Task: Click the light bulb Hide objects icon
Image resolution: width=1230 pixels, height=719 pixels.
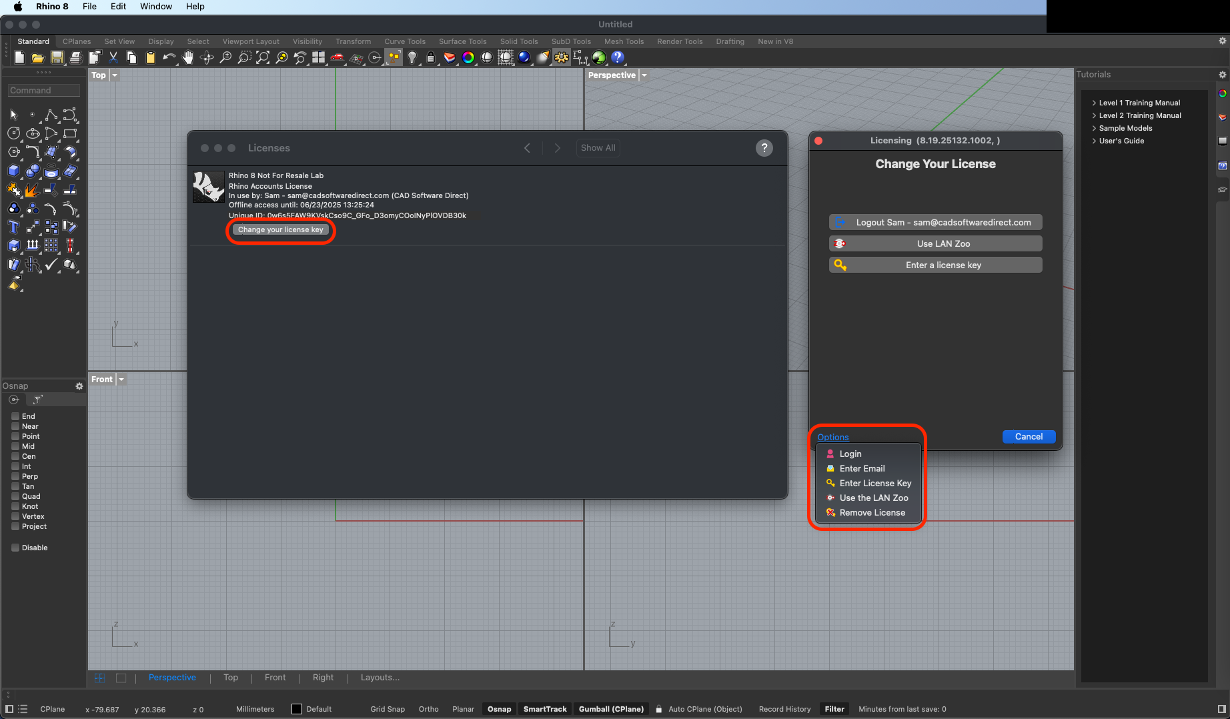Action: pyautogui.click(x=412, y=58)
